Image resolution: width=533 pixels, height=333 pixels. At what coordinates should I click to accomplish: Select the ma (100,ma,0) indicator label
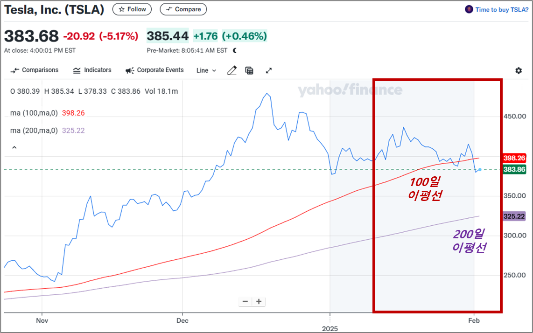click(x=34, y=113)
